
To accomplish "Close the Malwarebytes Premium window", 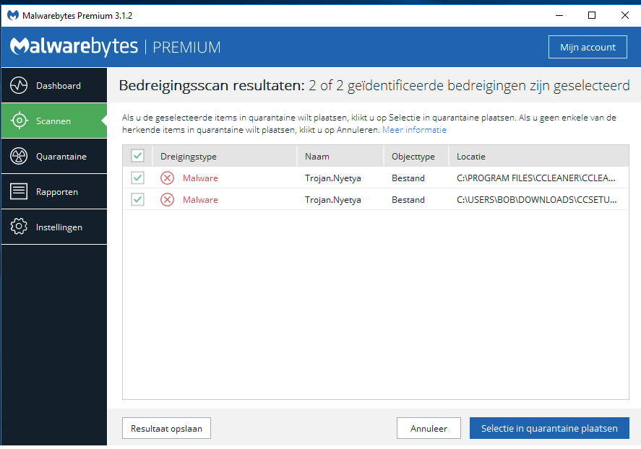I will [624, 15].
